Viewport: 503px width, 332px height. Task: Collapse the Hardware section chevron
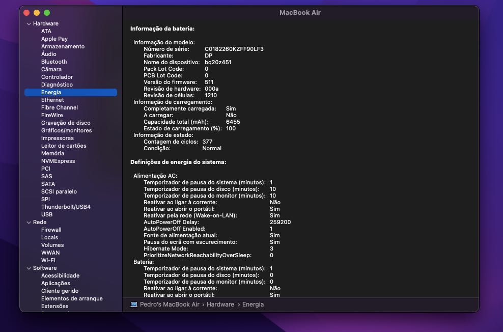tap(29, 24)
